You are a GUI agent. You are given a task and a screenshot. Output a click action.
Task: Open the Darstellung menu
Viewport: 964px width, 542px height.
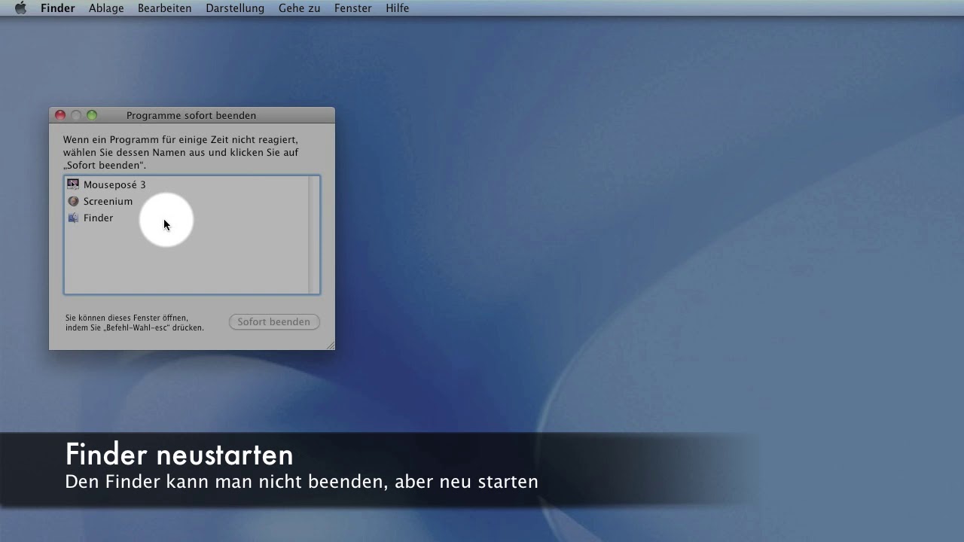[x=235, y=8]
